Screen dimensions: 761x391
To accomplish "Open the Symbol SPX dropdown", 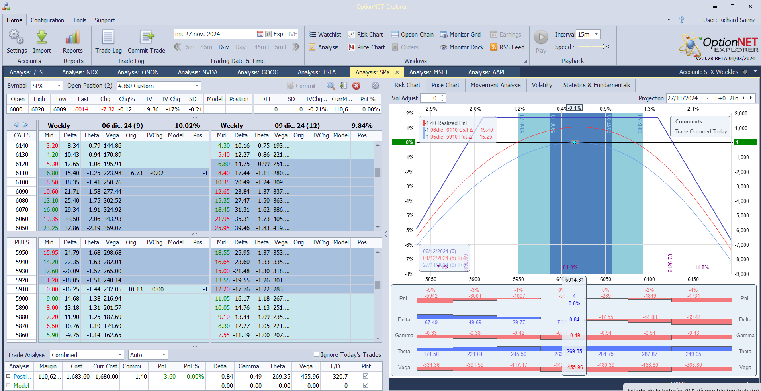I will [x=59, y=86].
